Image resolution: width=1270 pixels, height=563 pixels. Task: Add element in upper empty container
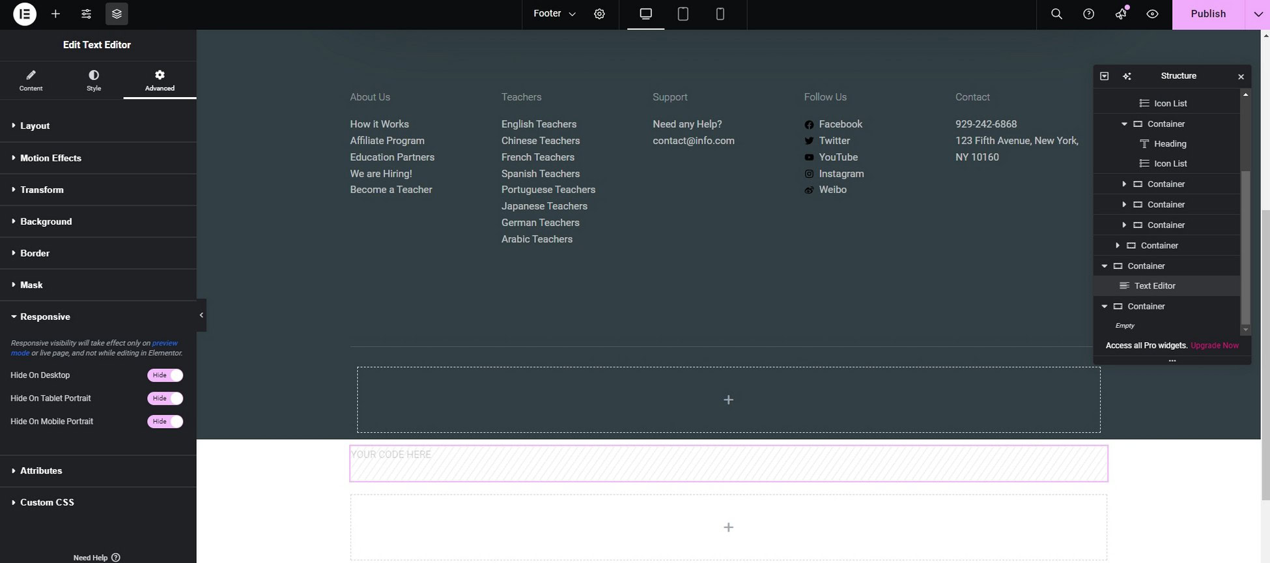click(728, 399)
